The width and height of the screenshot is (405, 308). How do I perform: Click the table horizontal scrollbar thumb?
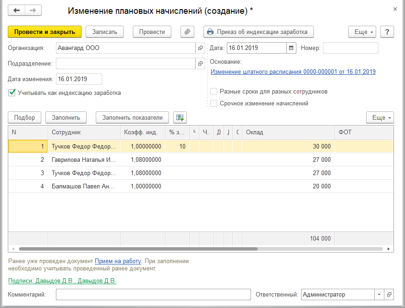click(138, 249)
